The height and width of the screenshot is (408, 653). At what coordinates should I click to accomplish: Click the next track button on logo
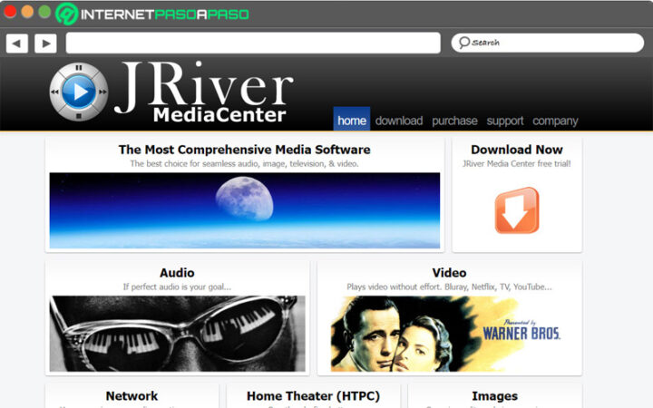click(102, 92)
